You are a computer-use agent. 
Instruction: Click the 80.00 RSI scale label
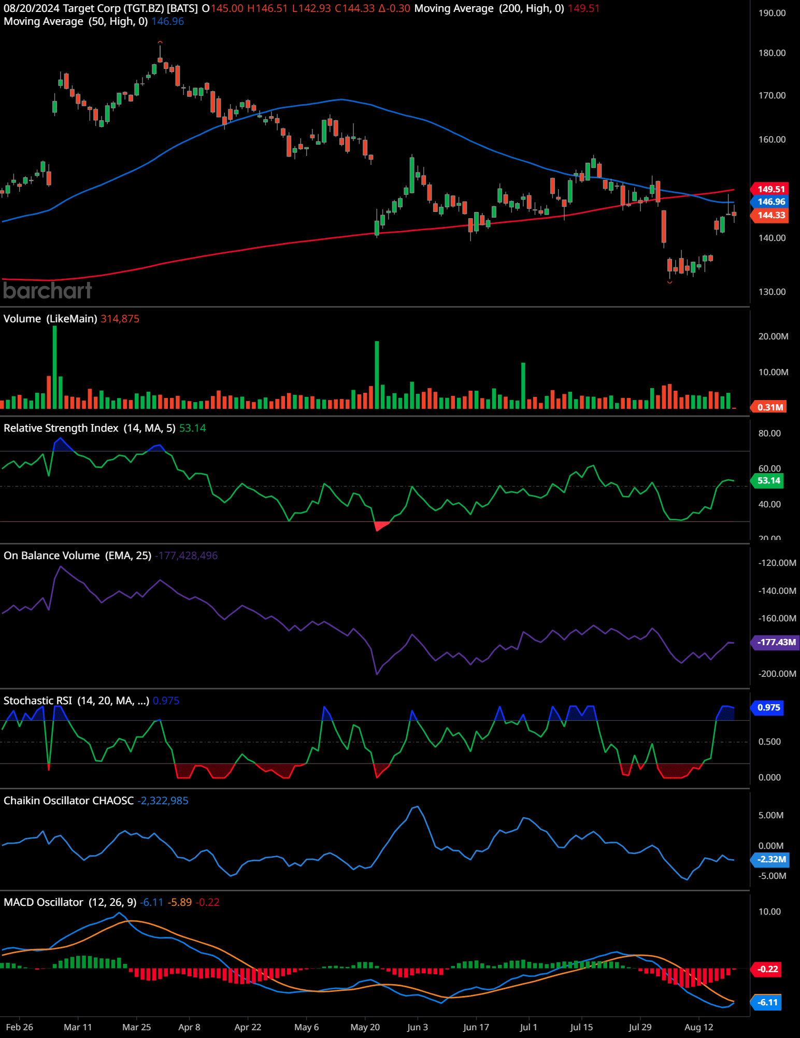[x=769, y=433]
